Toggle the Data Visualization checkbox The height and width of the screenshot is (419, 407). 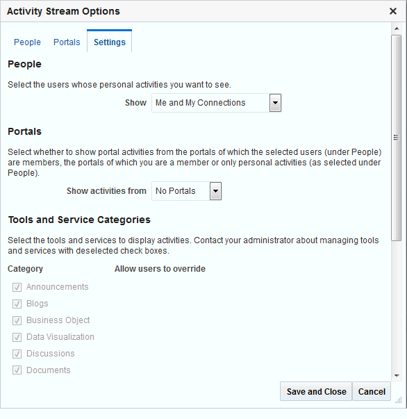[x=17, y=337]
